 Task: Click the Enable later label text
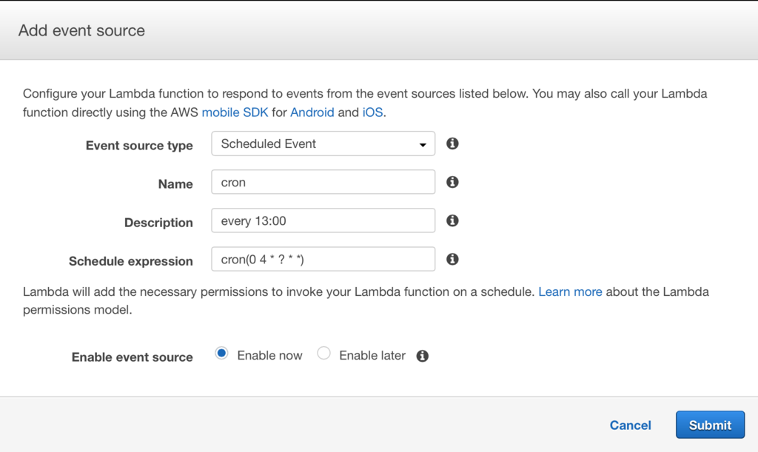tap(372, 356)
